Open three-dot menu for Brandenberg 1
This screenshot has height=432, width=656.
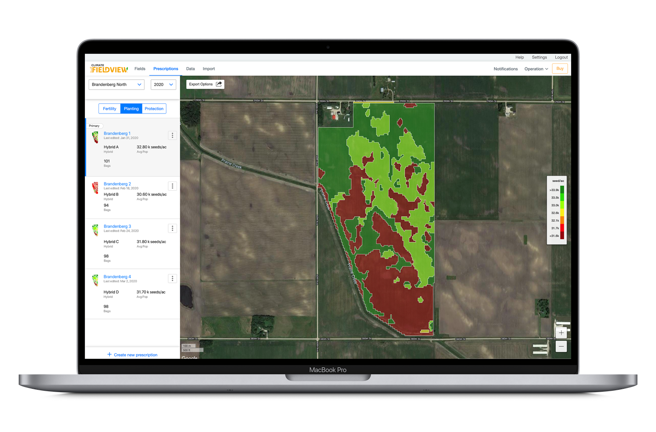[x=172, y=136]
